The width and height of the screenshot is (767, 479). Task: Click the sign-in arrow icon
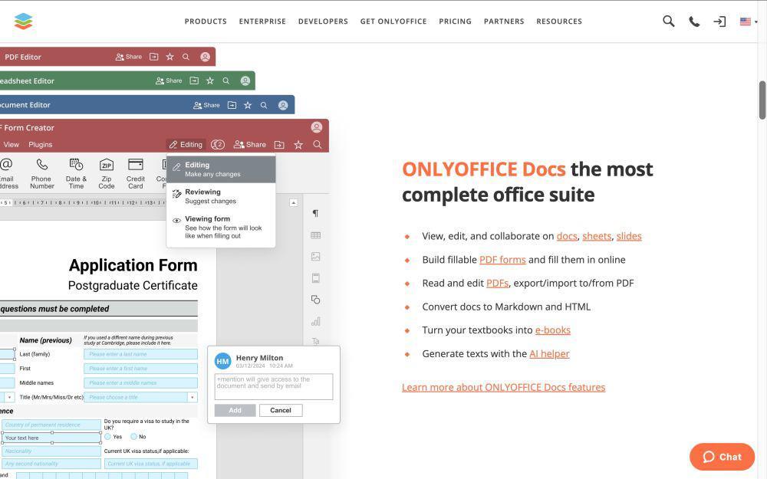(x=719, y=21)
